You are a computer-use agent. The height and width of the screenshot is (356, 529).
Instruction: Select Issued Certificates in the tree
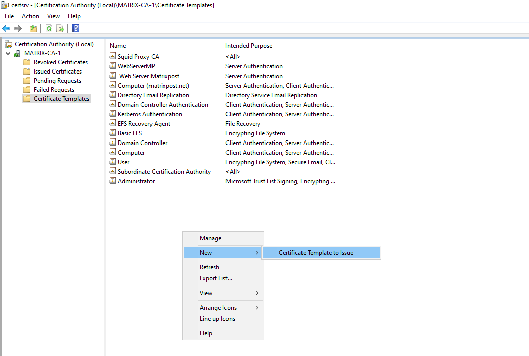(x=57, y=72)
